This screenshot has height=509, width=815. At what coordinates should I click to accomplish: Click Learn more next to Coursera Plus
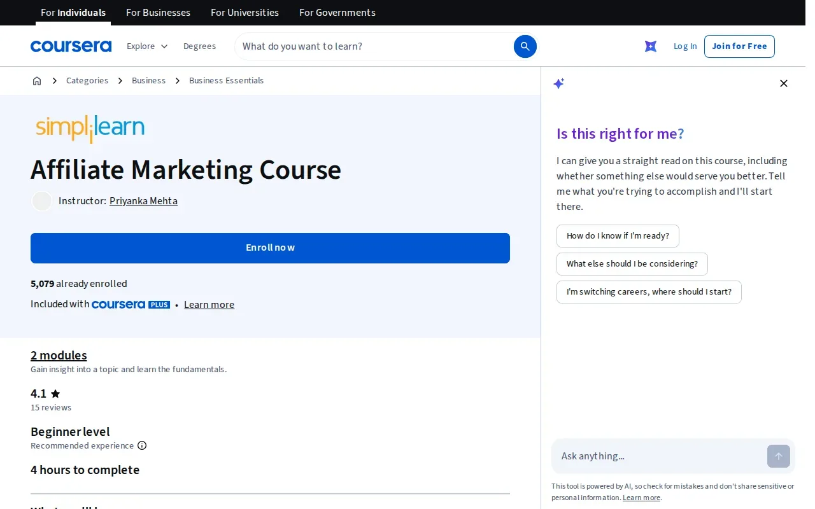click(x=209, y=305)
